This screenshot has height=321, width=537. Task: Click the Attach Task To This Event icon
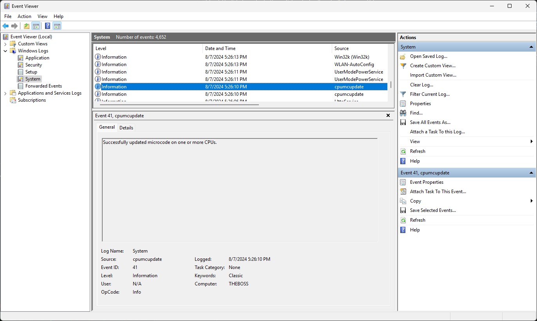403,192
